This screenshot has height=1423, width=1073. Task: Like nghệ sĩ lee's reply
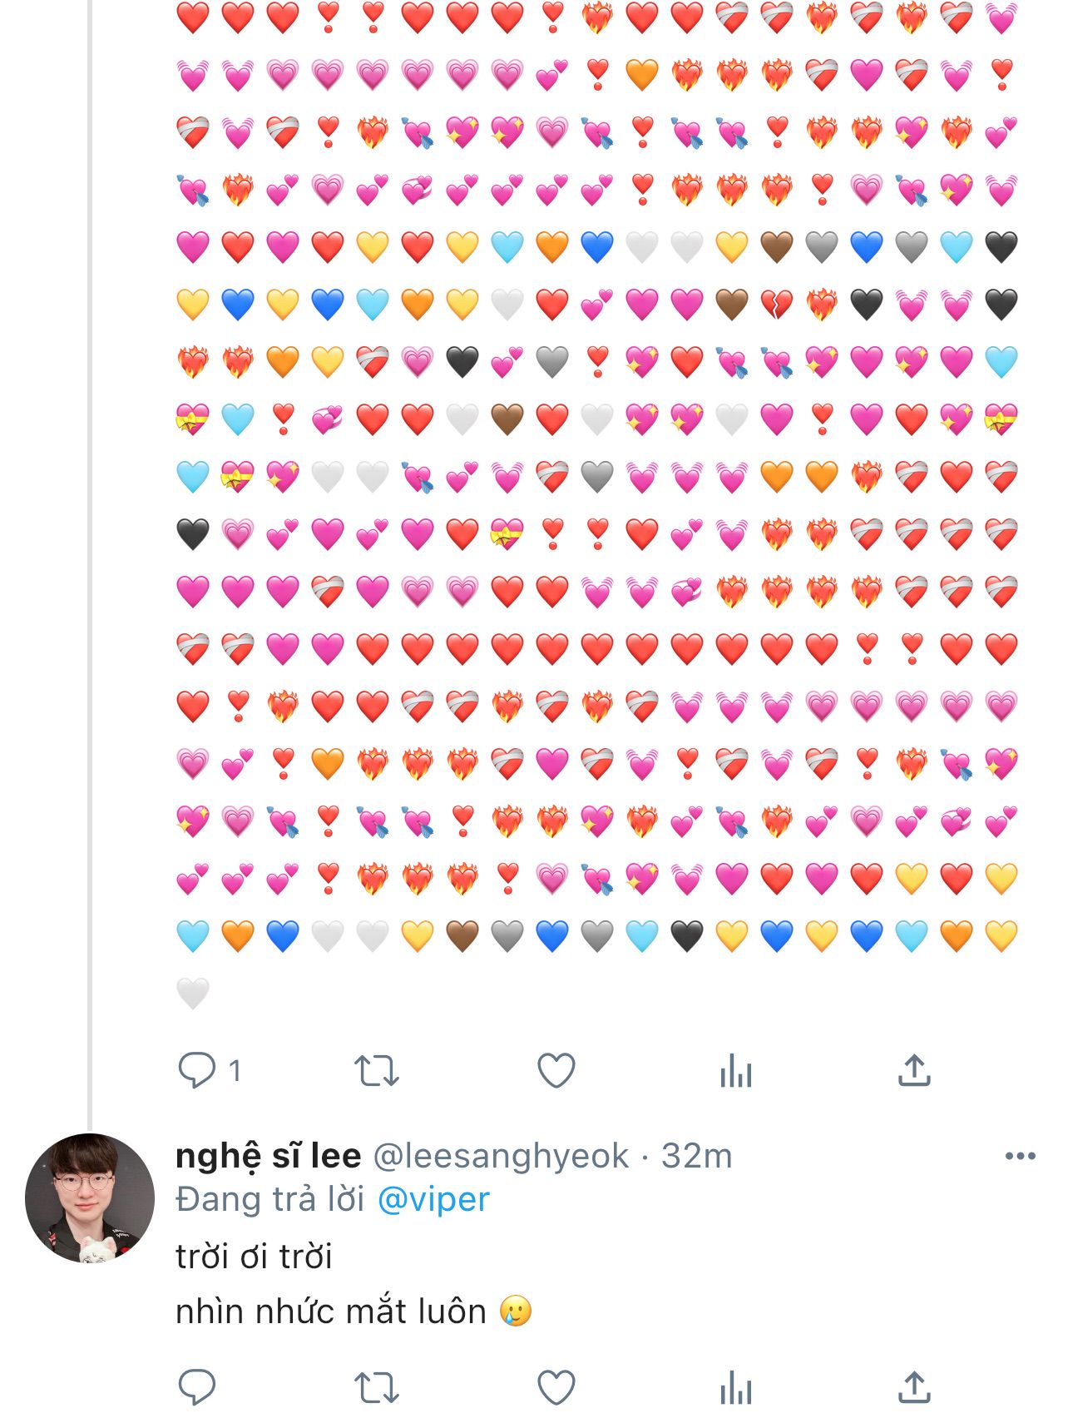pyautogui.click(x=556, y=1388)
